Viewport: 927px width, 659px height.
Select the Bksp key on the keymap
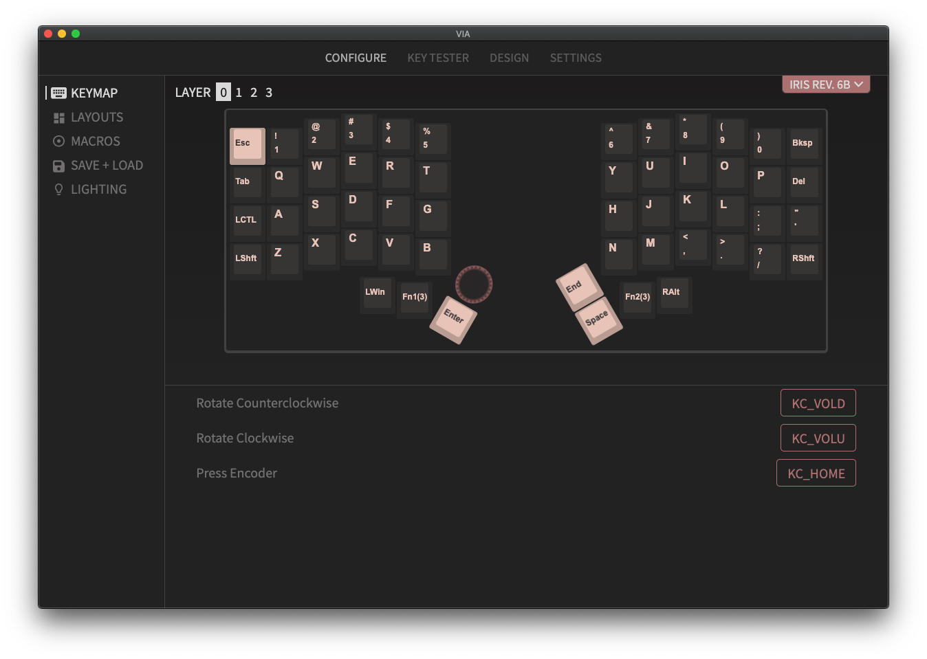click(x=803, y=144)
